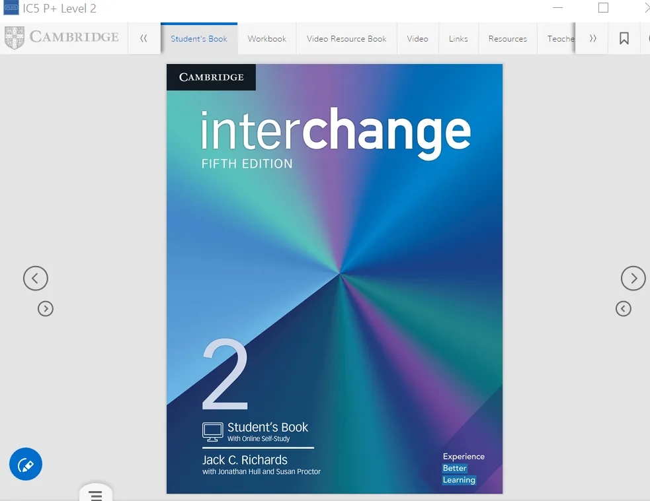Click the IC5 Plus app icon in title bar
This screenshot has width=650, height=501.
[x=11, y=7]
